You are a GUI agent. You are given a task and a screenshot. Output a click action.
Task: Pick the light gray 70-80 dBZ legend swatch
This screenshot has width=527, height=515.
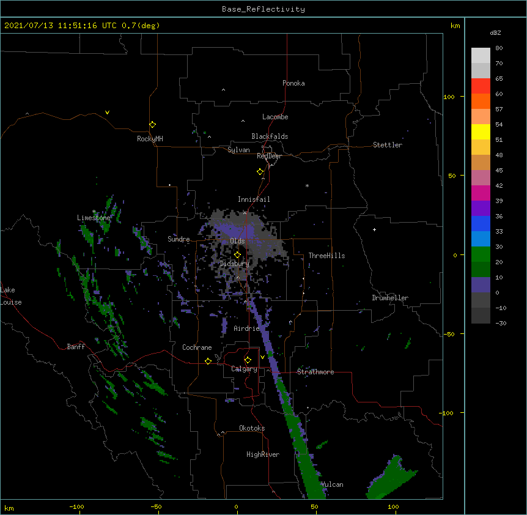[481, 56]
